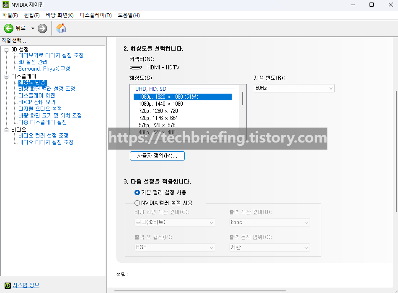Collapse the 3D 설정 tree branch
This screenshot has height=293, width=398.
(6, 49)
